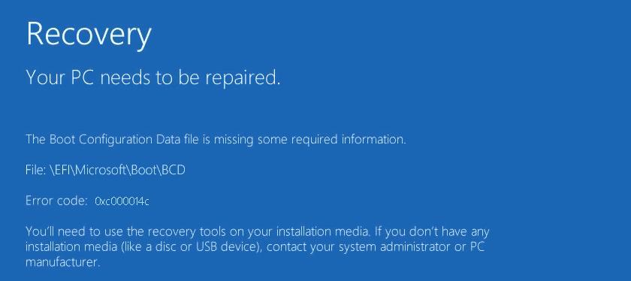Select the "Your PC needs to be repaired." subtitle
Viewport: 631px width, 281px height.
153,77
